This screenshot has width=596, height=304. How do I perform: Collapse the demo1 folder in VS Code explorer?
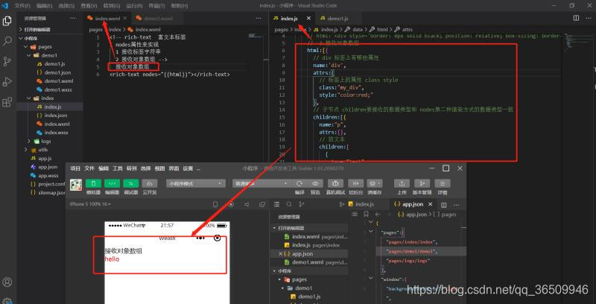coord(50,55)
